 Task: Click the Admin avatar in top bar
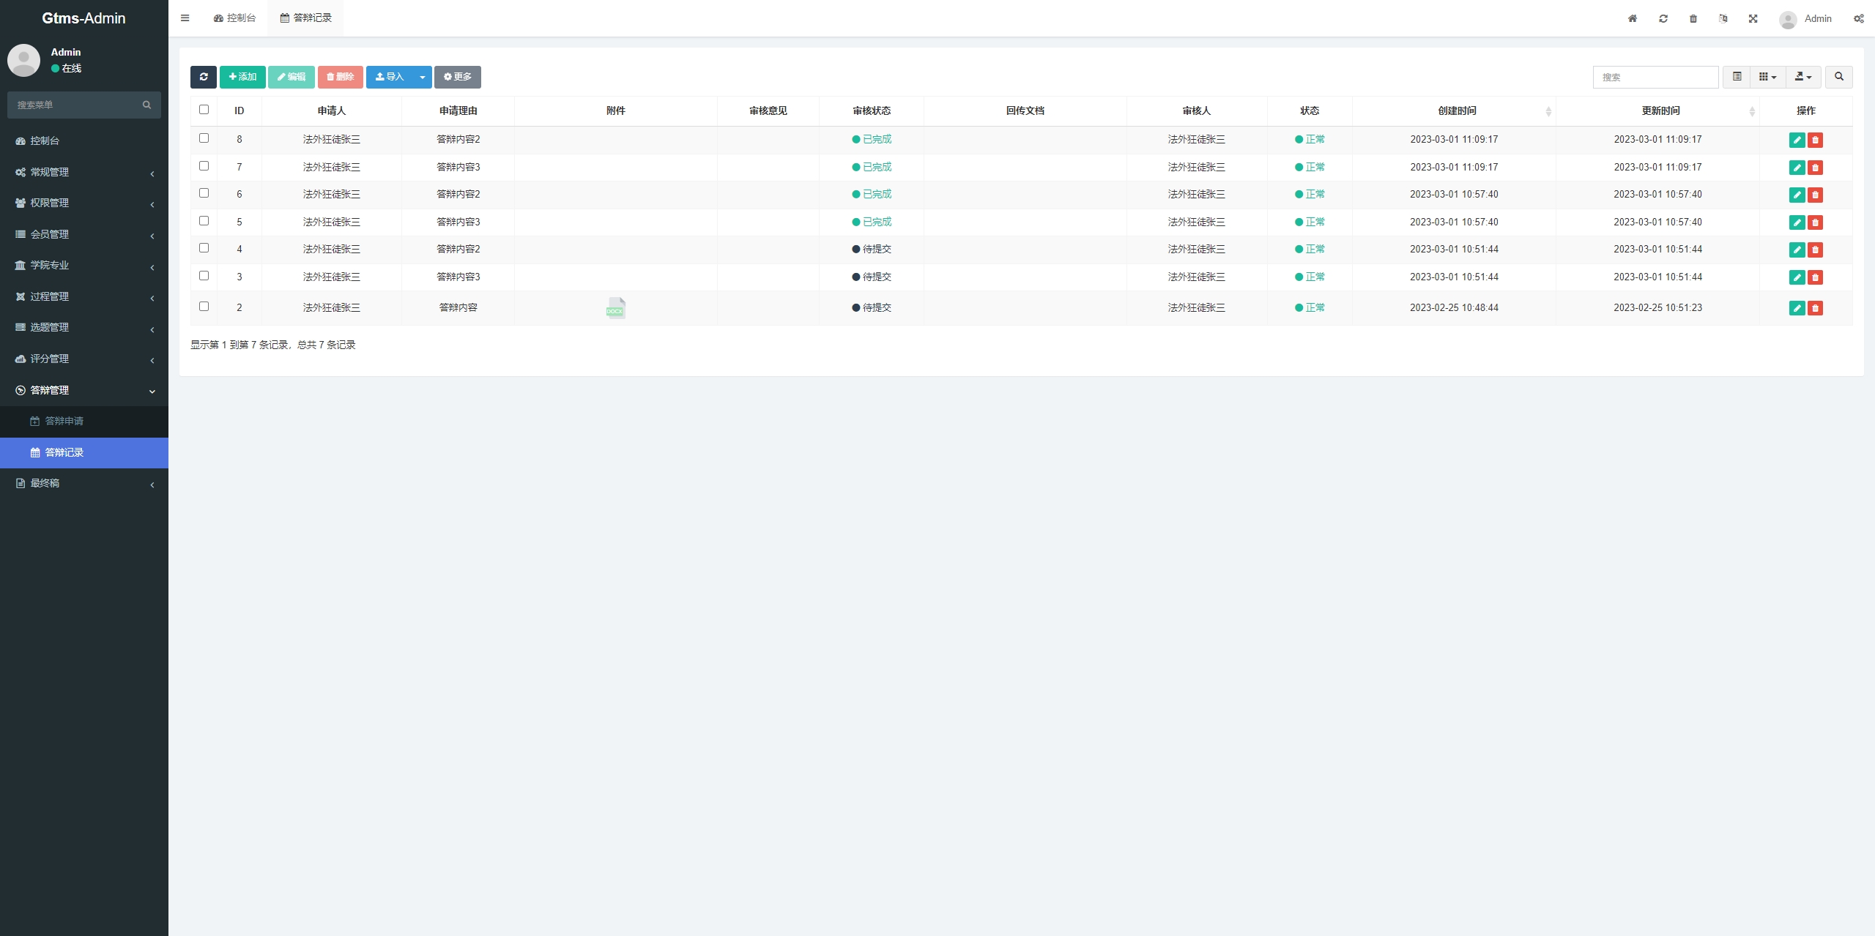1788,19
